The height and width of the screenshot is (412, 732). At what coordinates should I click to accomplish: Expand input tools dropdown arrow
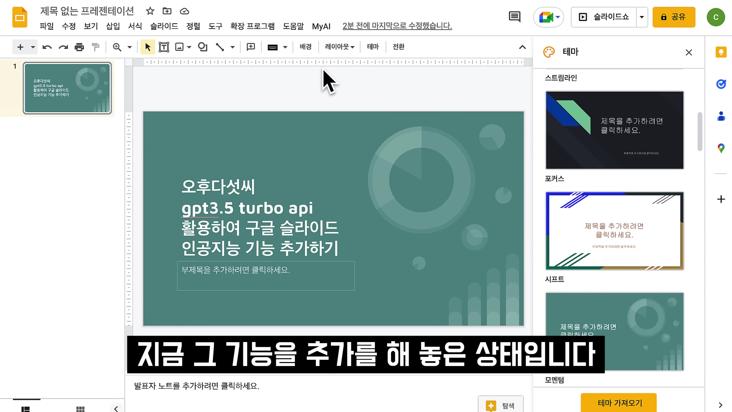point(285,47)
